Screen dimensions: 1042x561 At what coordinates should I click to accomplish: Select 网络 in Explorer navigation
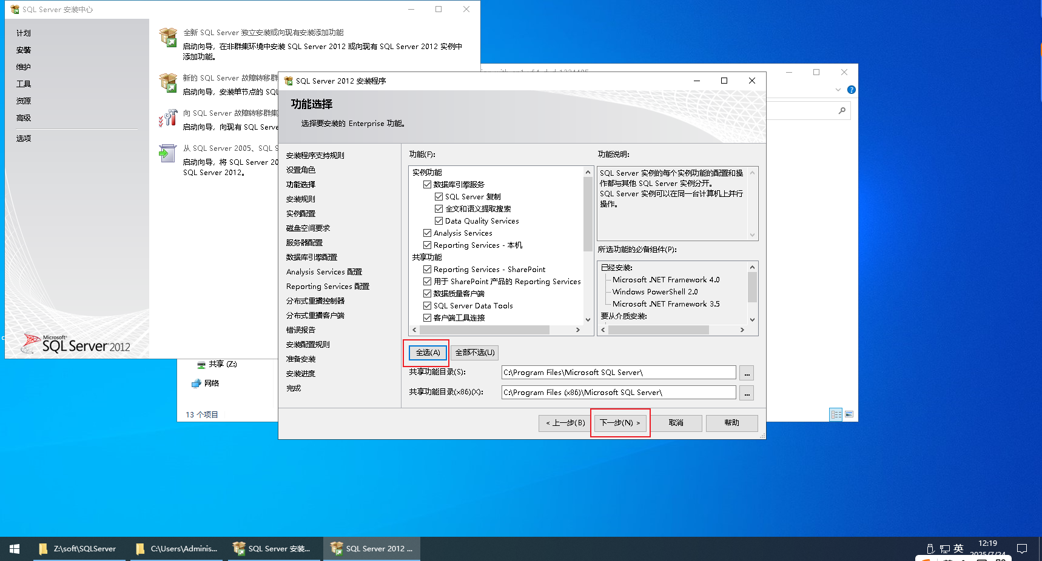point(205,383)
